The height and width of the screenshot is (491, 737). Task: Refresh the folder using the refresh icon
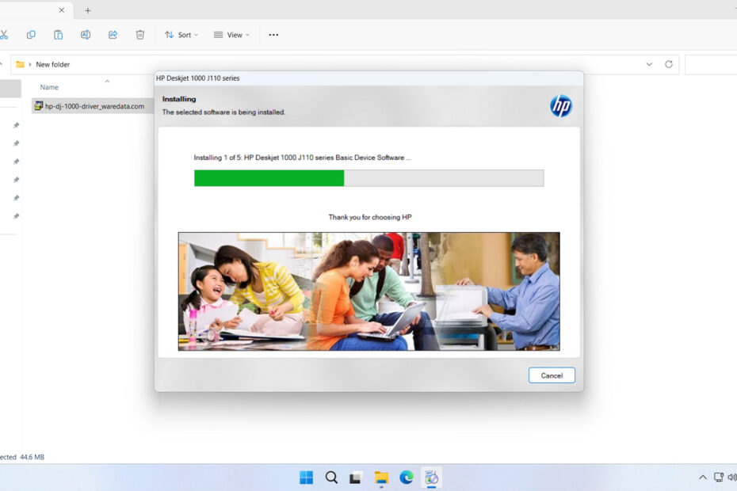(x=668, y=64)
